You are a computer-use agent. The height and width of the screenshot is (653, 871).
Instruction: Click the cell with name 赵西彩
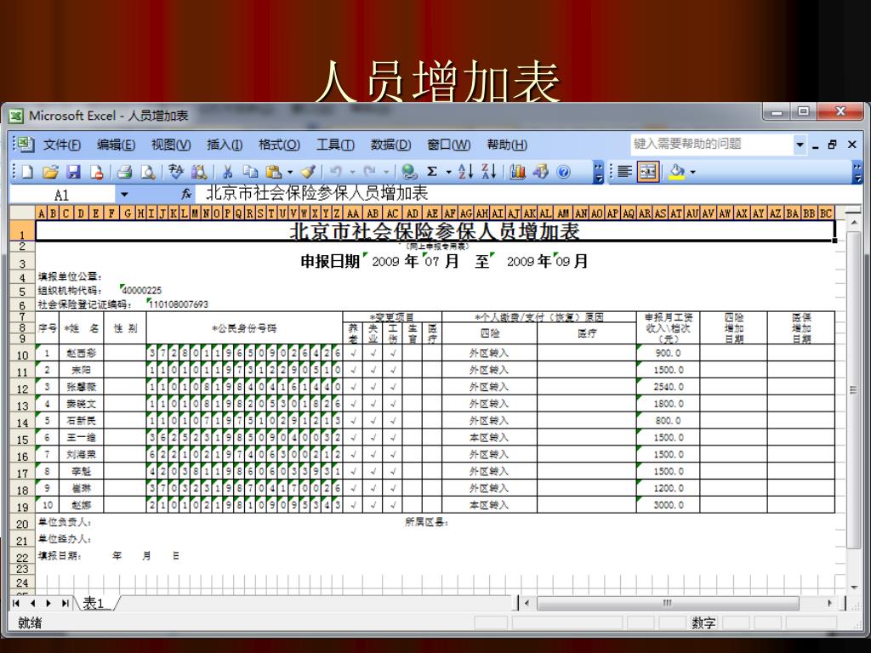pyautogui.click(x=82, y=353)
